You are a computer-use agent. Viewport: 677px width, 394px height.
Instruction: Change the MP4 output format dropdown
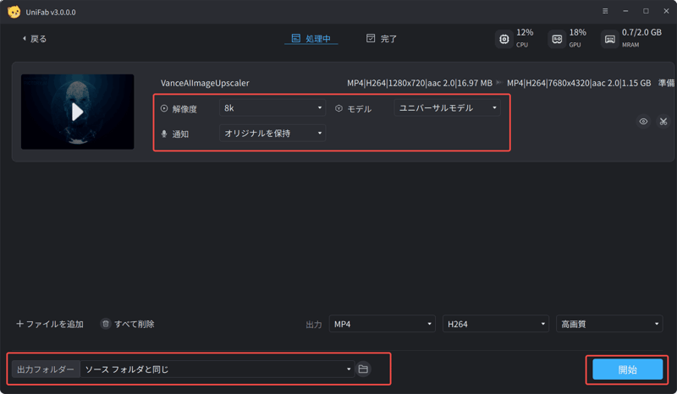click(x=382, y=324)
